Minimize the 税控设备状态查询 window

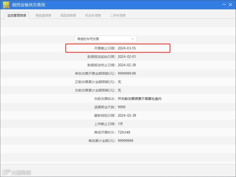click(x=224, y=4)
